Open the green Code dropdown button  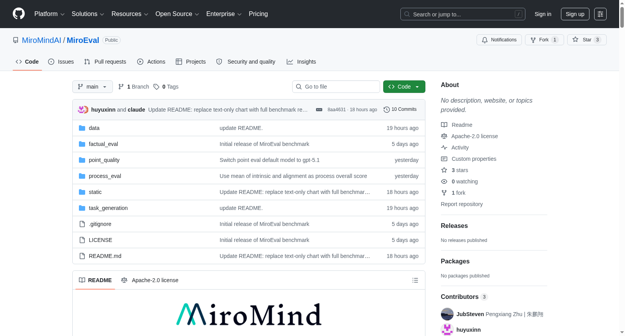[404, 87]
